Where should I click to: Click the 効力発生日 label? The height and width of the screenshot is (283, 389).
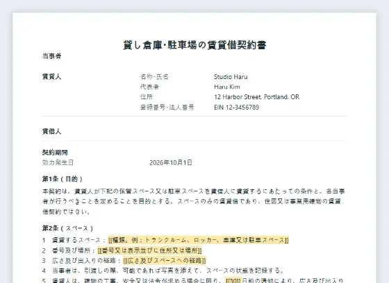coord(58,162)
